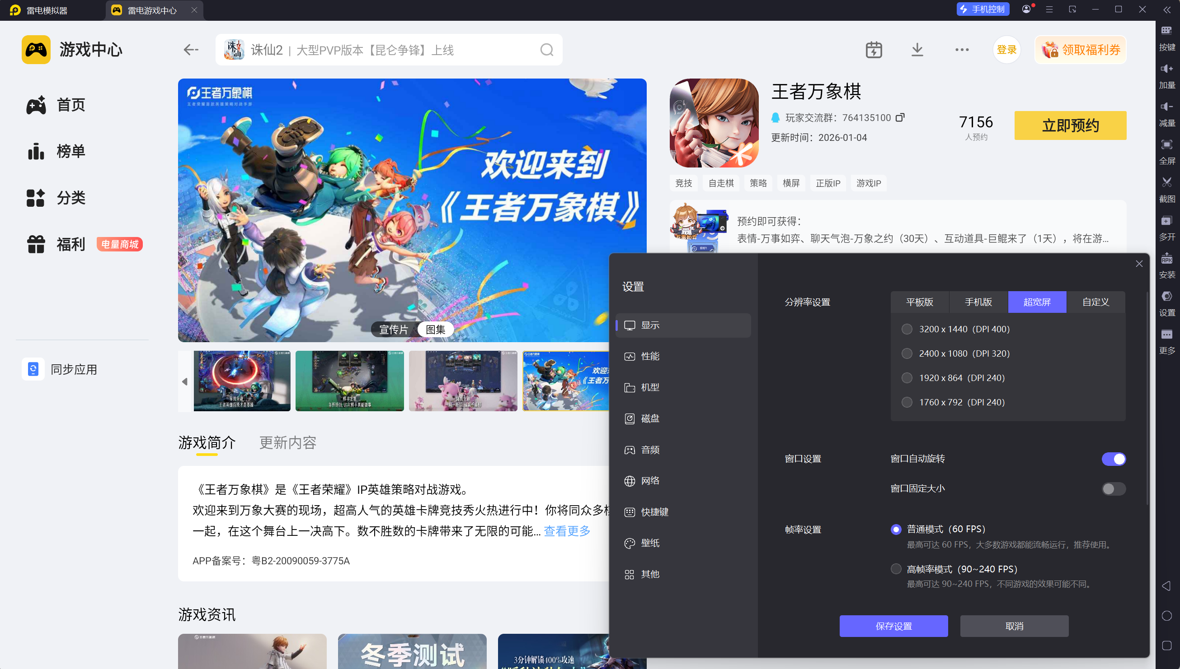This screenshot has width=1180, height=669.
Task: Open the download manager arrow icon
Action: 917,50
